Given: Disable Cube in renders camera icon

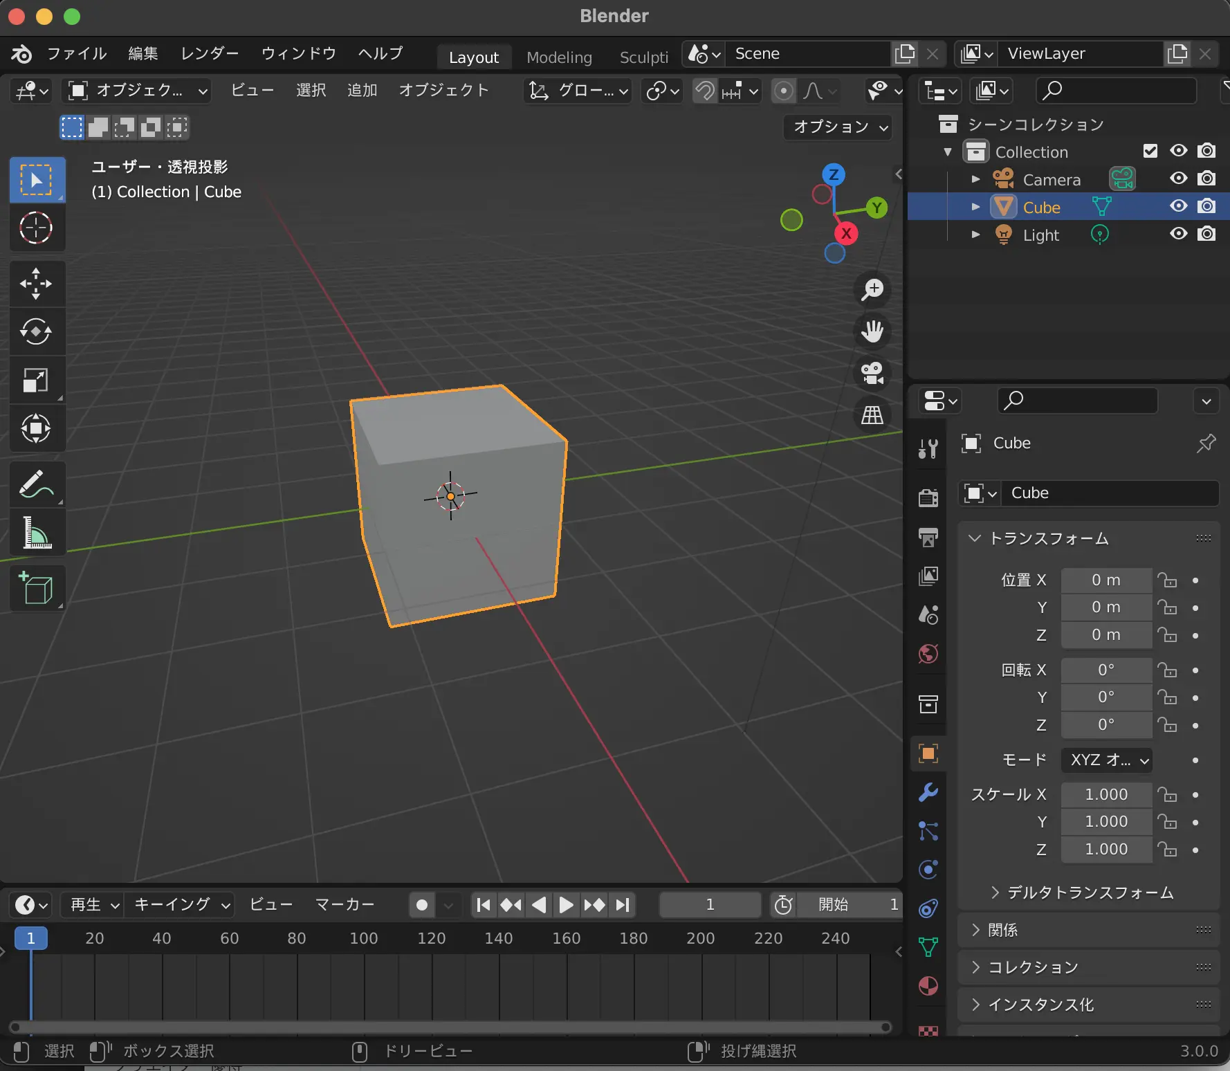Looking at the screenshot, I should (1207, 206).
